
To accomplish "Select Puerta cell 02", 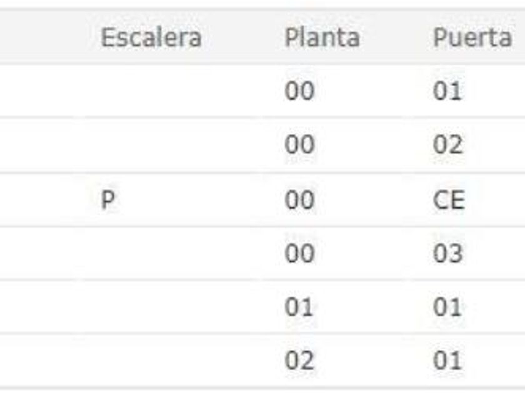I will [x=448, y=146].
